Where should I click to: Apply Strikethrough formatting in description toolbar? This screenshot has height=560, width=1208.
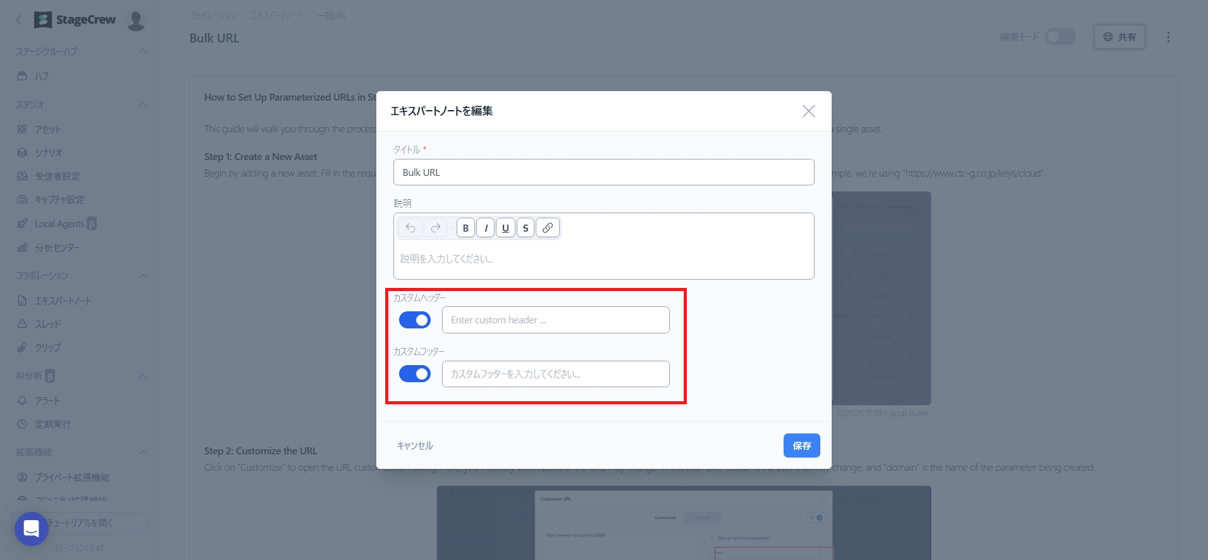pyautogui.click(x=526, y=228)
